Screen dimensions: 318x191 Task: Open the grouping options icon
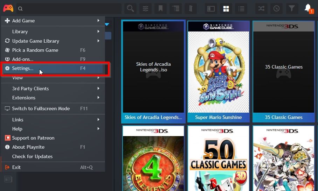pyautogui.click(x=175, y=8)
